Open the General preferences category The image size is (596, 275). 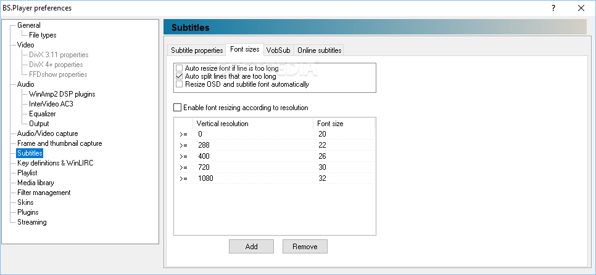click(29, 25)
